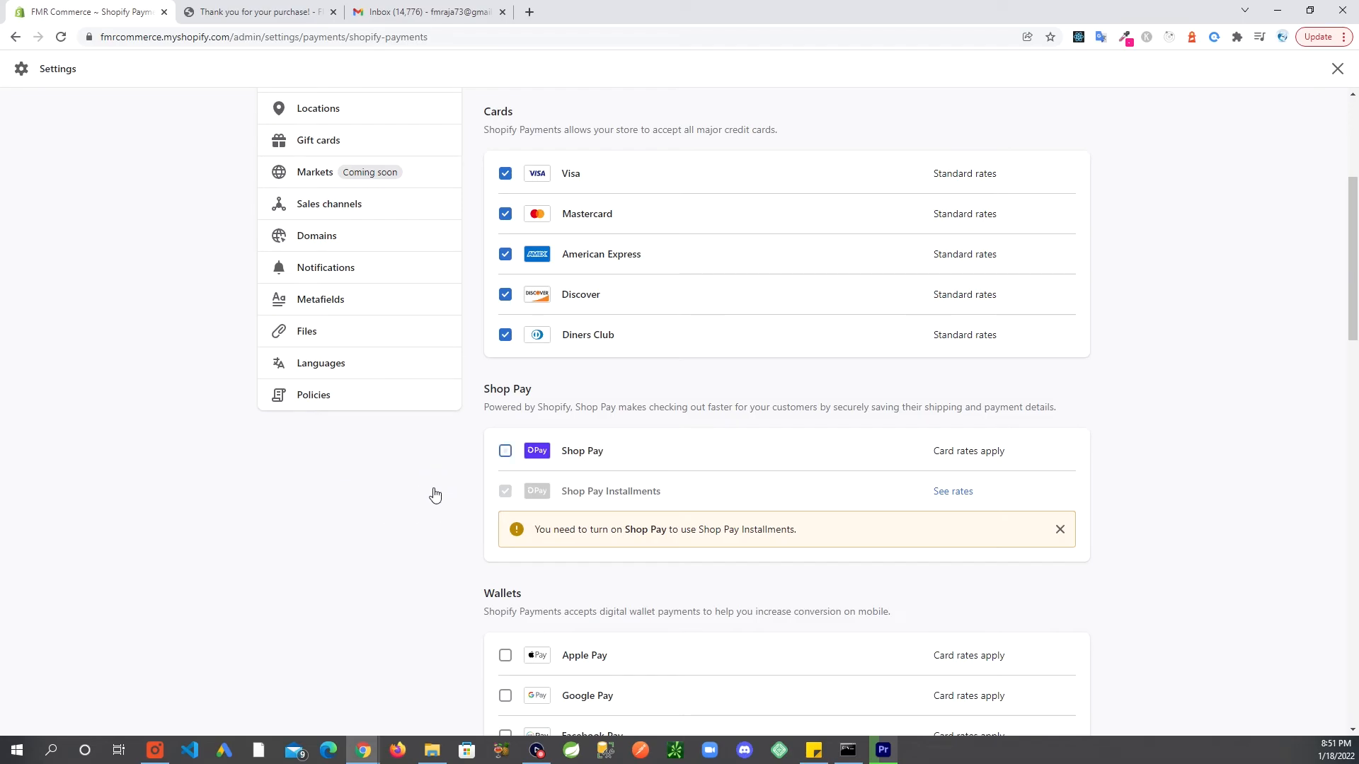The height and width of the screenshot is (764, 1359).
Task: Click the Shop Pay logo icon
Action: (x=537, y=451)
